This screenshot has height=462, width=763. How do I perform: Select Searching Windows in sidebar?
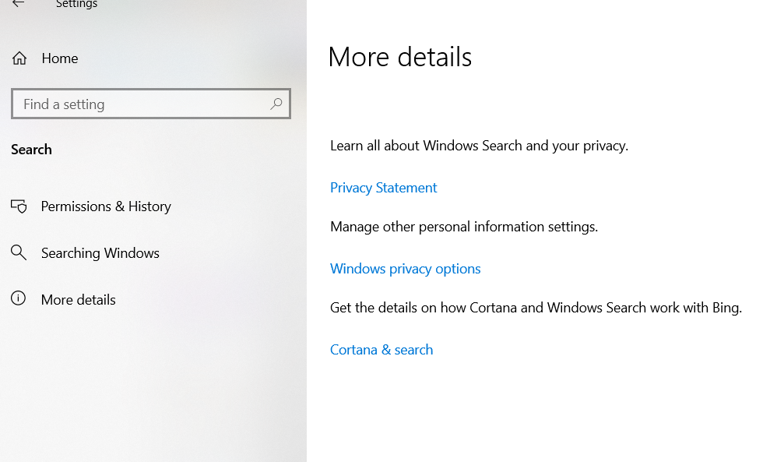[x=100, y=253]
